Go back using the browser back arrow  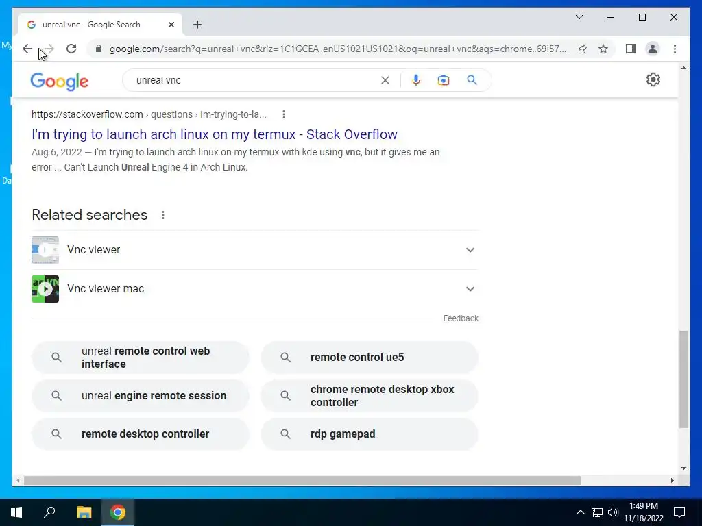[x=27, y=49]
